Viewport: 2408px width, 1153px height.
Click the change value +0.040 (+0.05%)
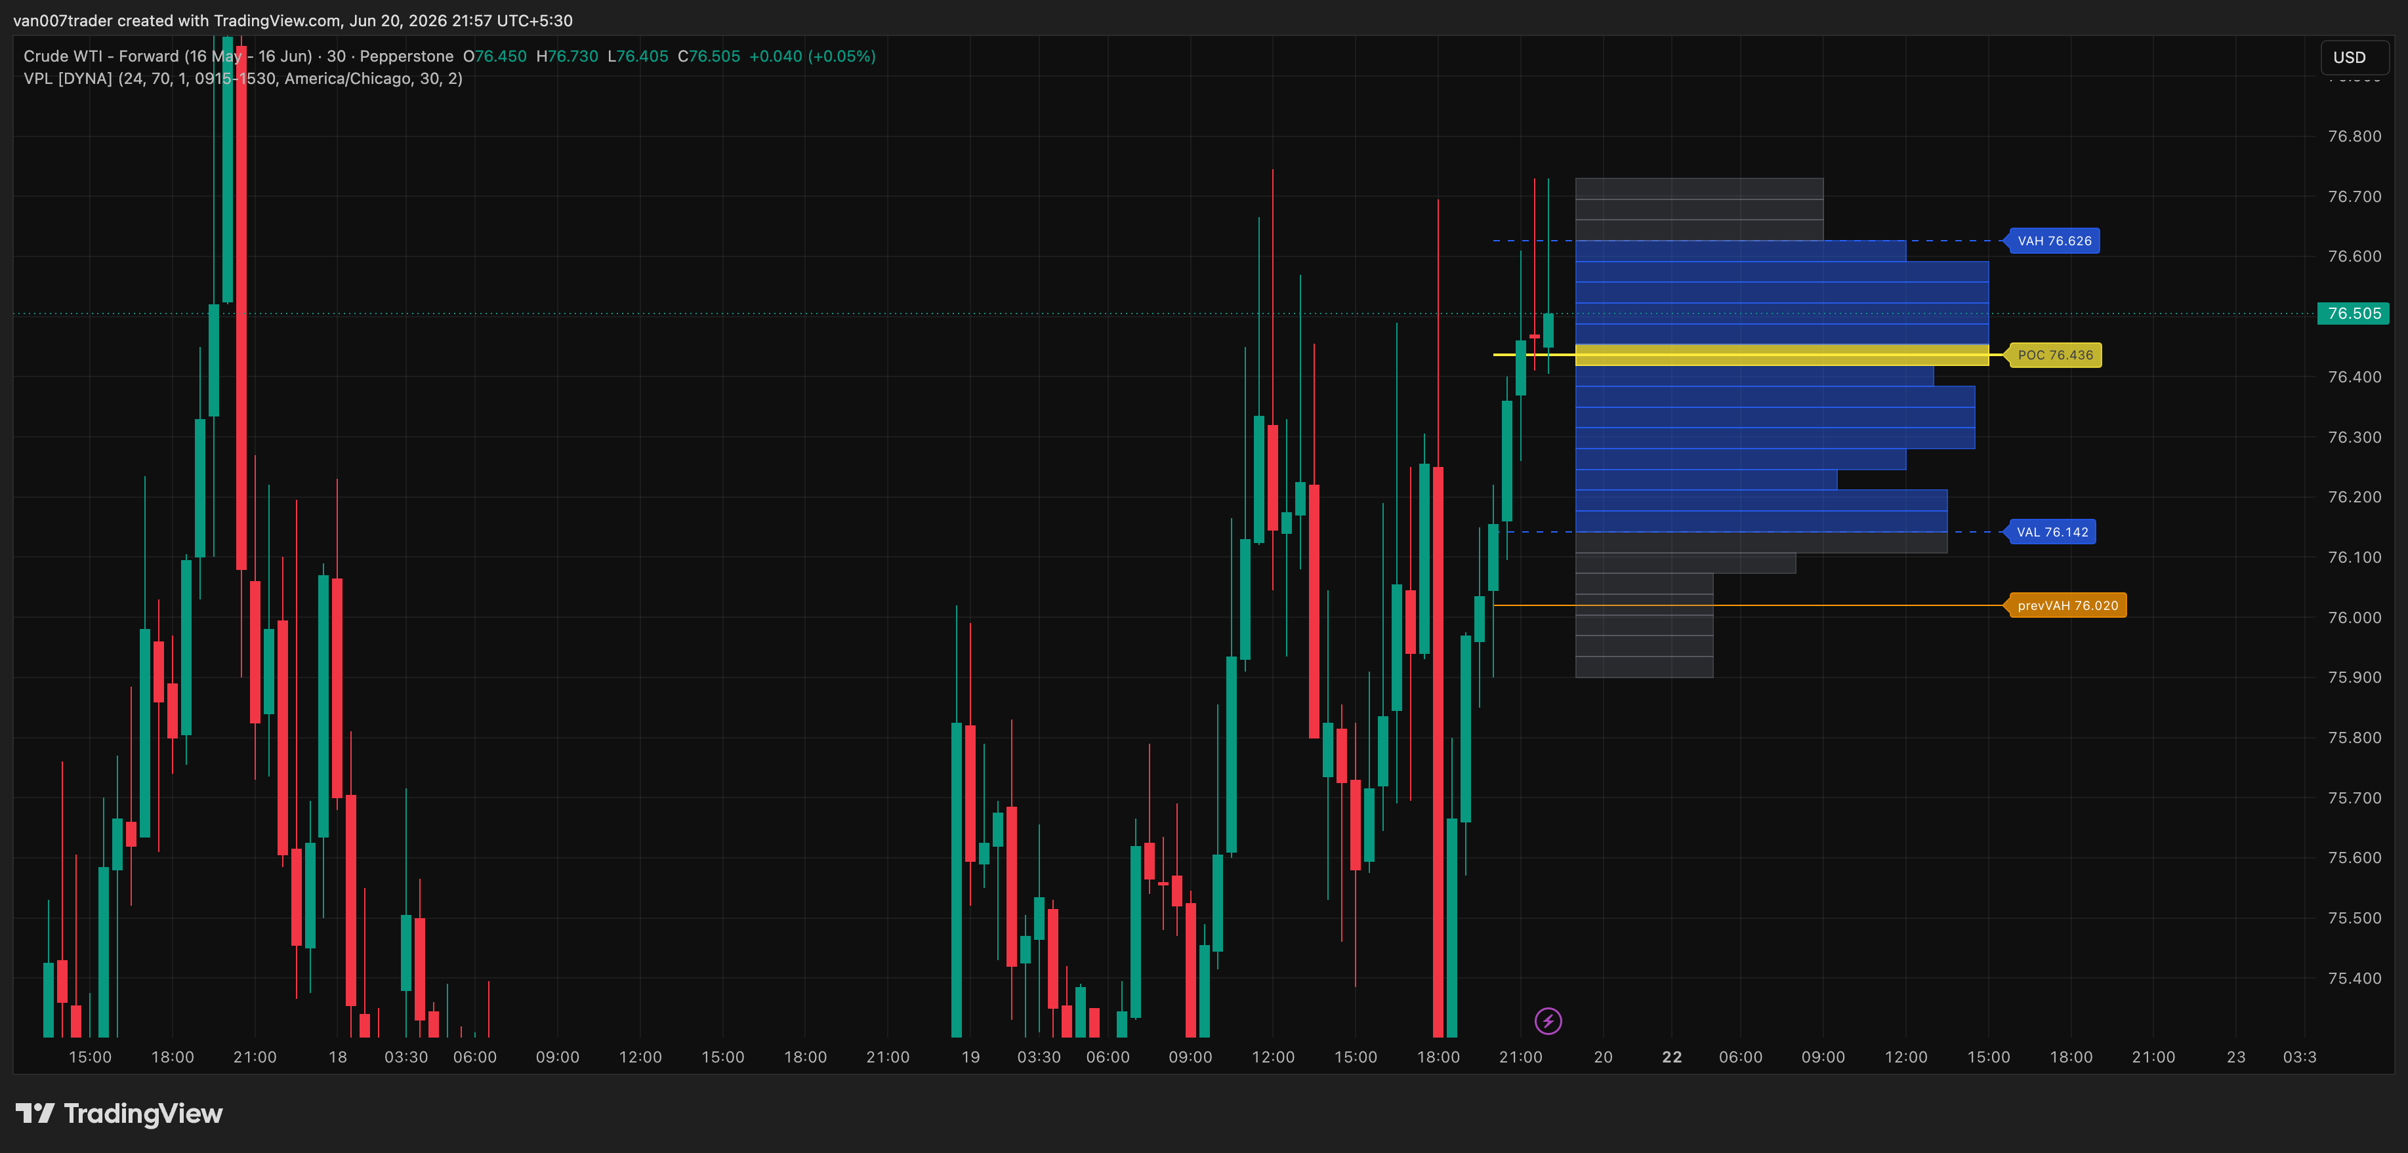pos(812,56)
